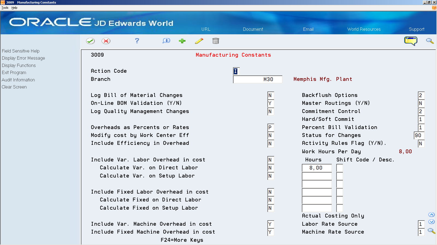Click the Hard/Soft Commit field
The image size is (437, 245).
(x=421, y=119)
